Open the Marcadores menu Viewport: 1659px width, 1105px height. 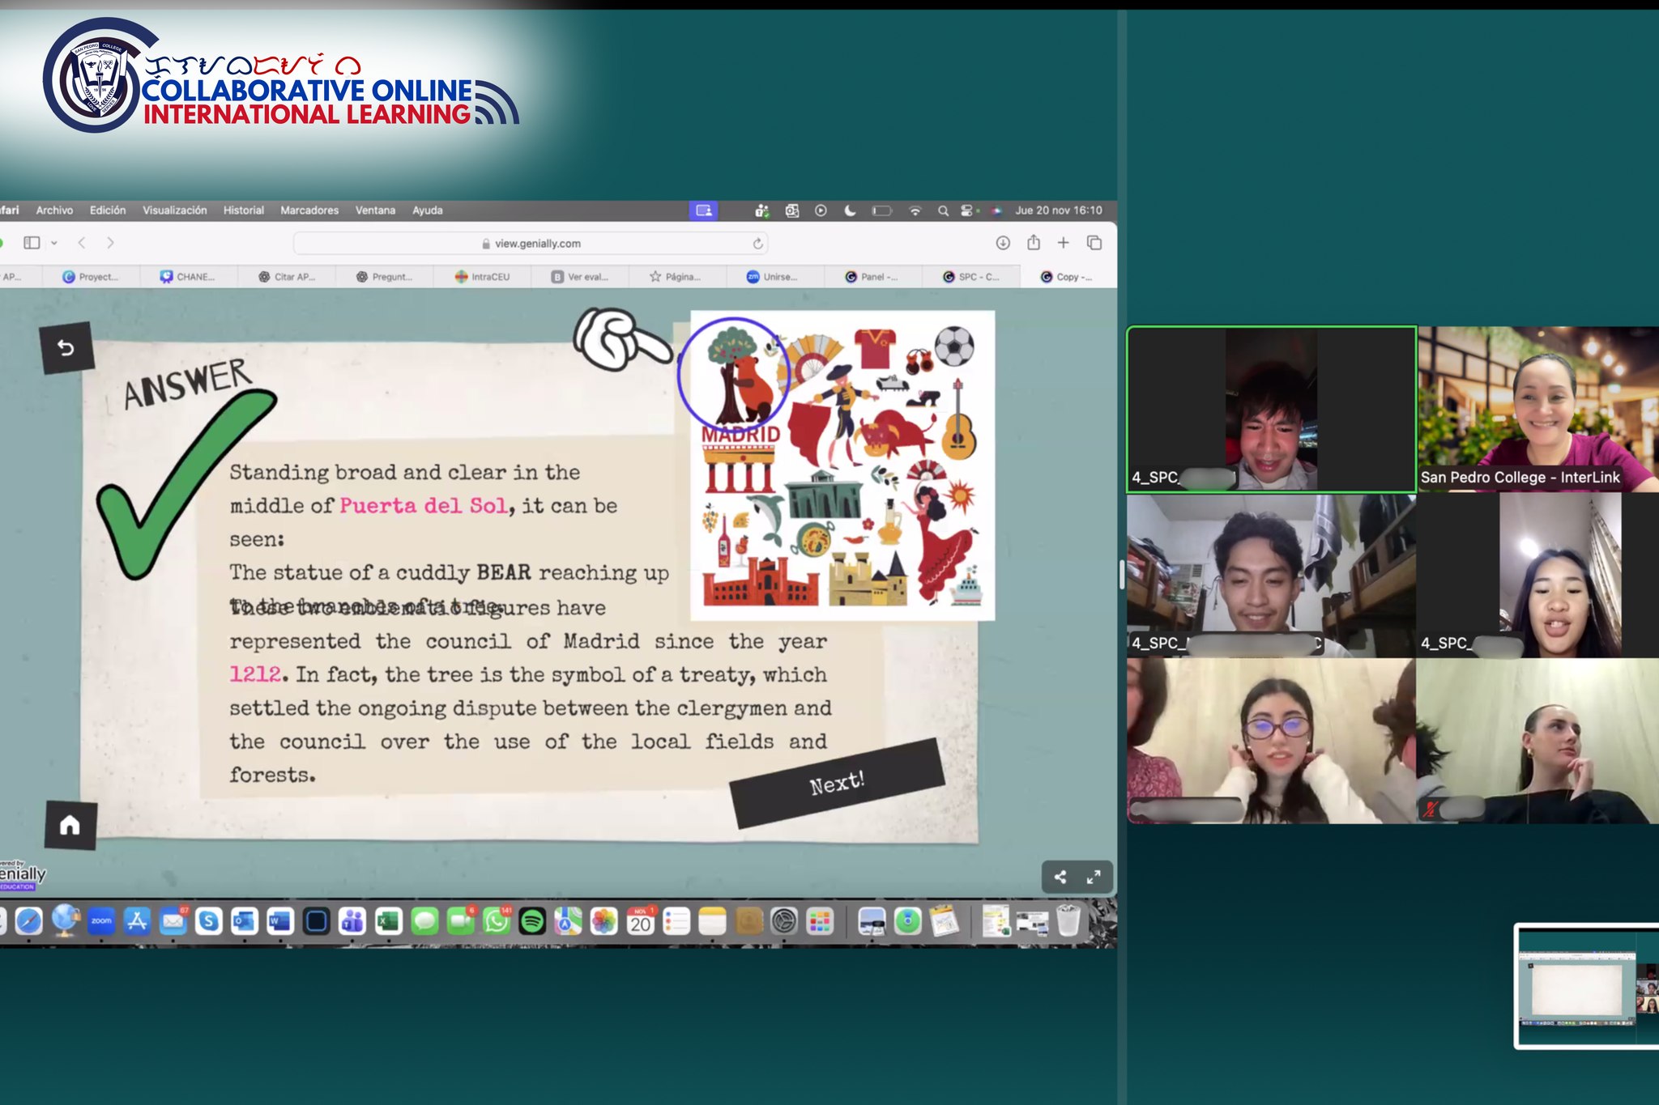[x=309, y=210]
